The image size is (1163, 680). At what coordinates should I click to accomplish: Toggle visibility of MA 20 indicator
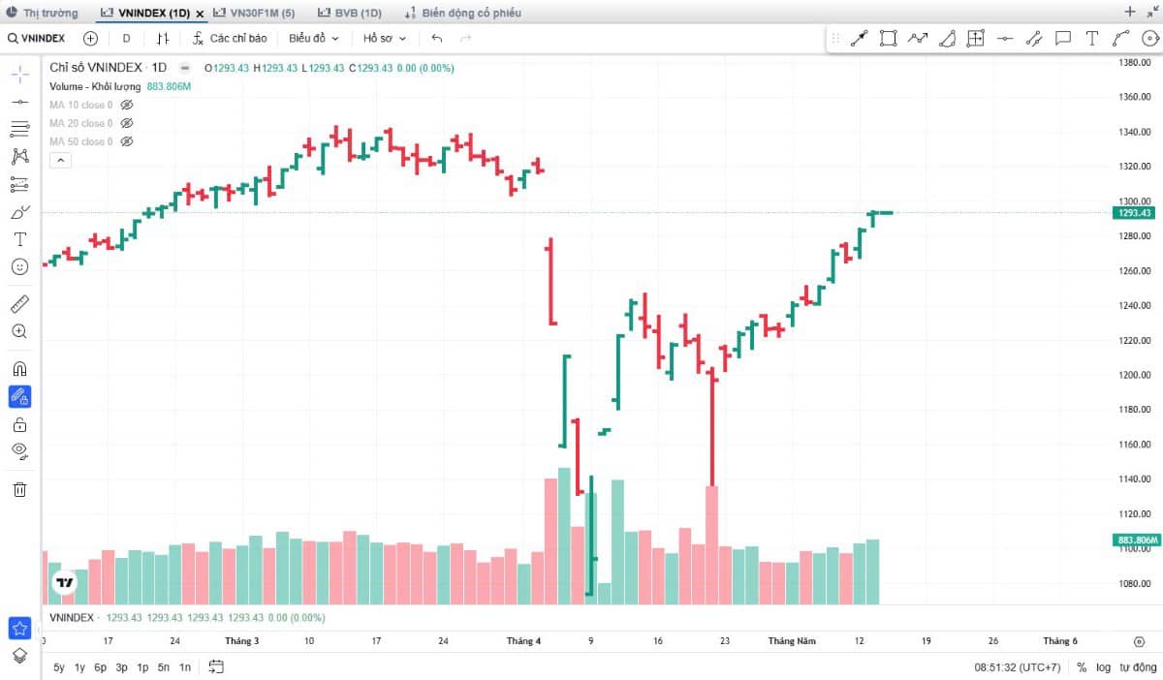coord(127,123)
